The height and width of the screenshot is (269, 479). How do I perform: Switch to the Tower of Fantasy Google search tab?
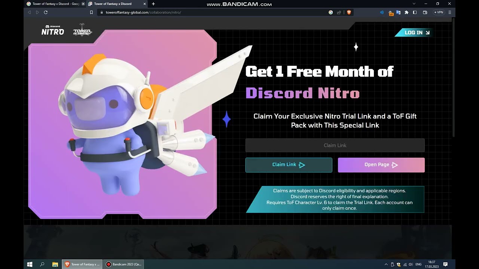(x=55, y=4)
